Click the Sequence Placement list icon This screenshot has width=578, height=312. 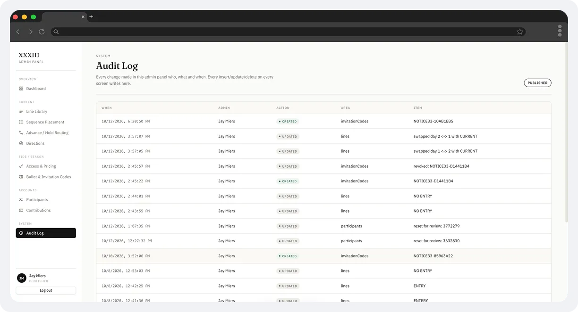(21, 122)
